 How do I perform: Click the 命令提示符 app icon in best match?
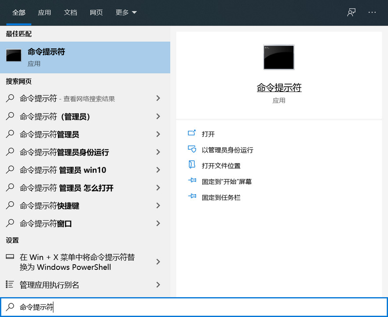[14, 55]
